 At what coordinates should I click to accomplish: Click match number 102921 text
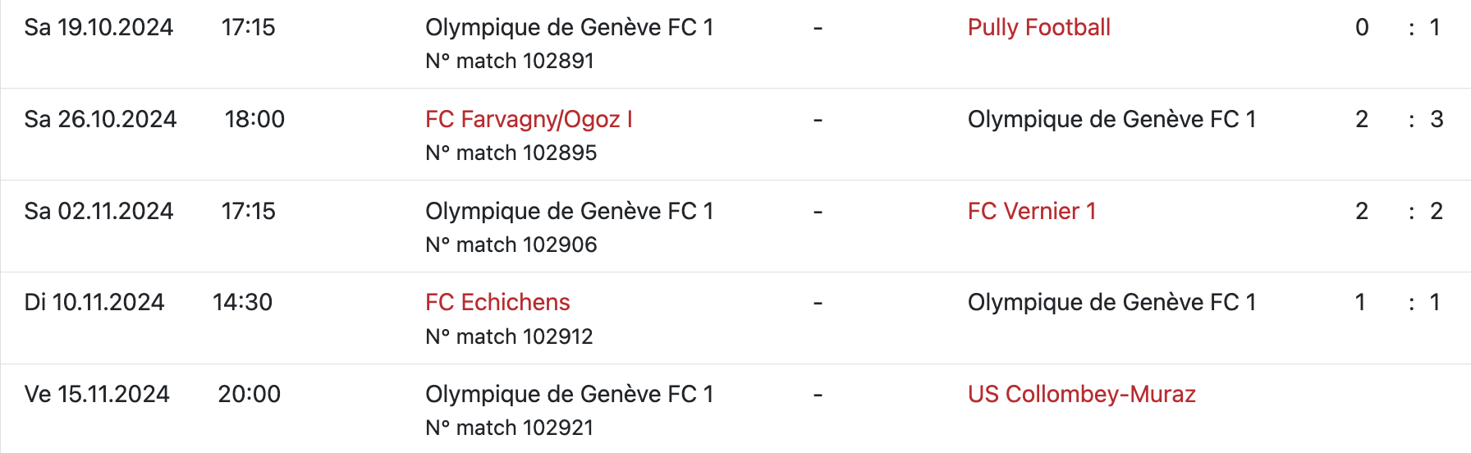point(509,428)
